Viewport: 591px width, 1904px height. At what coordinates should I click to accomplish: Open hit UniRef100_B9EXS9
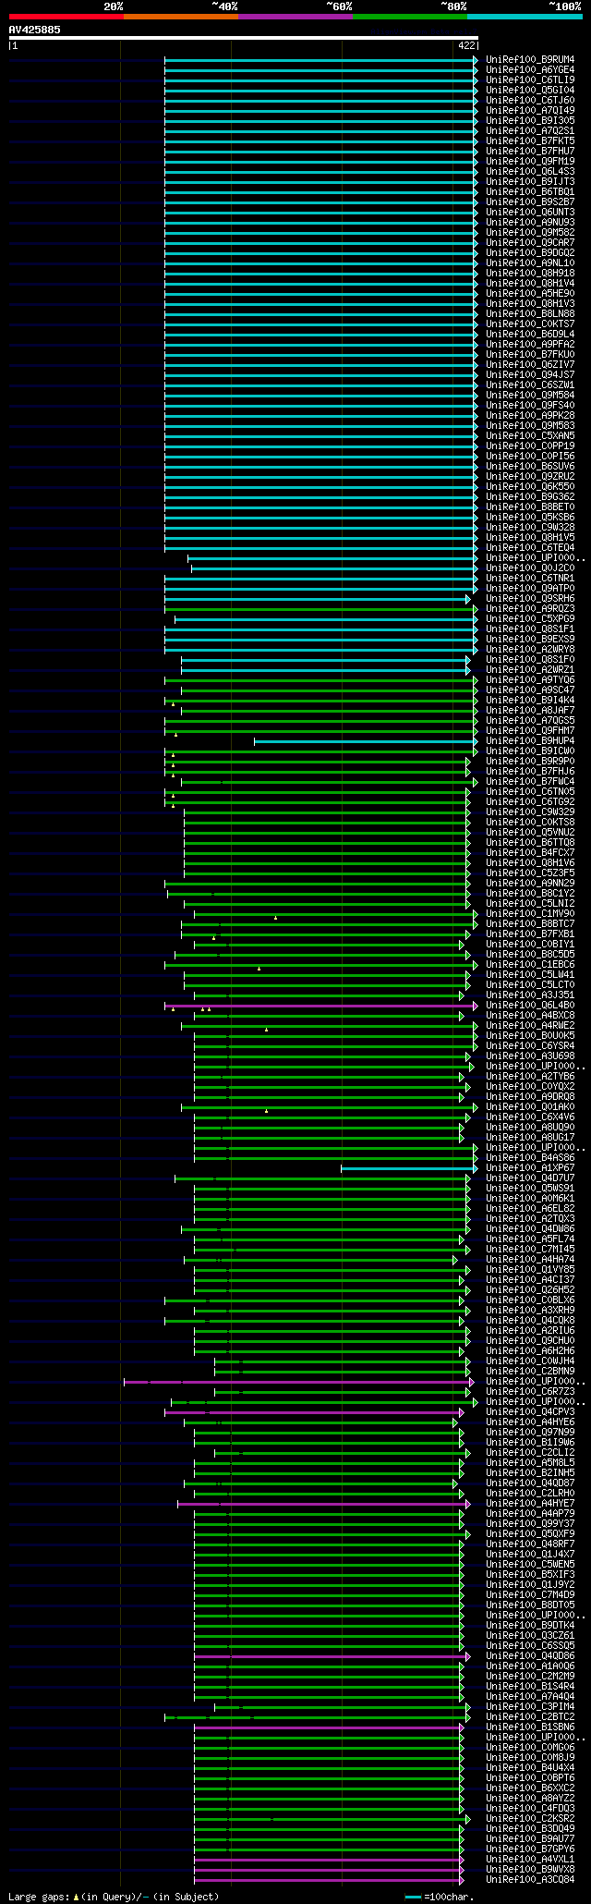[530, 640]
